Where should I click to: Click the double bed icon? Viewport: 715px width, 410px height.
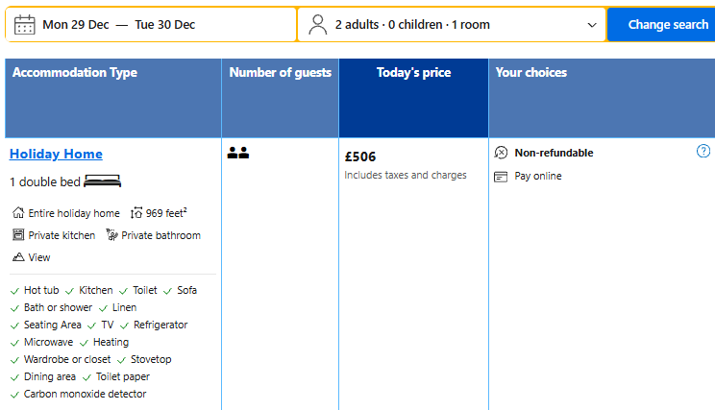(102, 181)
